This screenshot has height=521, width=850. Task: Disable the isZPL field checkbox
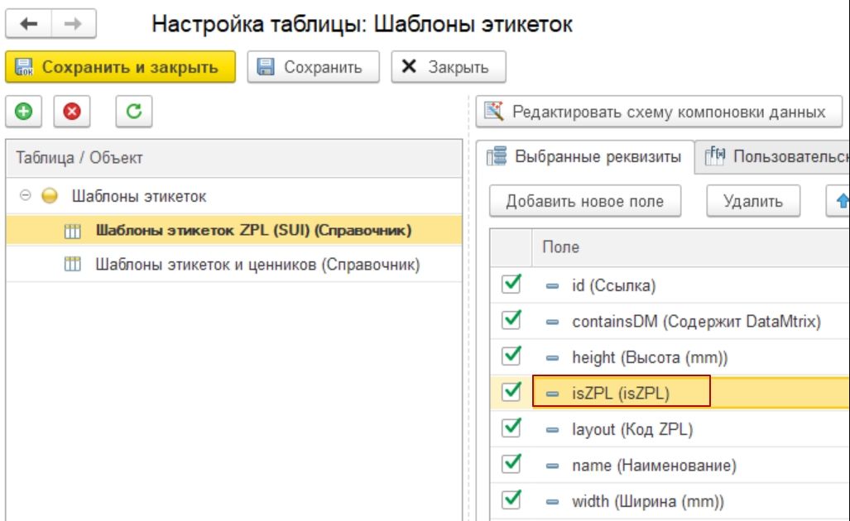[511, 393]
